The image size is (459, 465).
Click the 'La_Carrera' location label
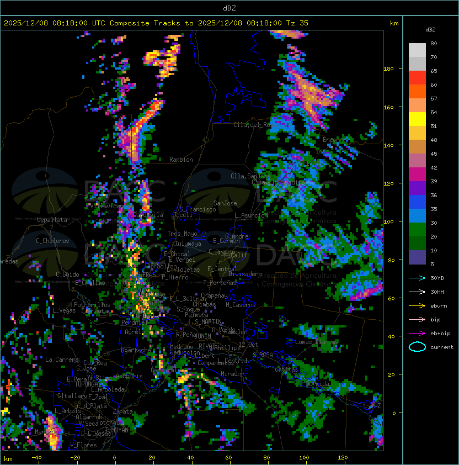(x=62, y=360)
